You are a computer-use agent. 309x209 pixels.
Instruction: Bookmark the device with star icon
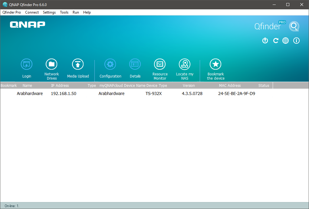[215, 64]
